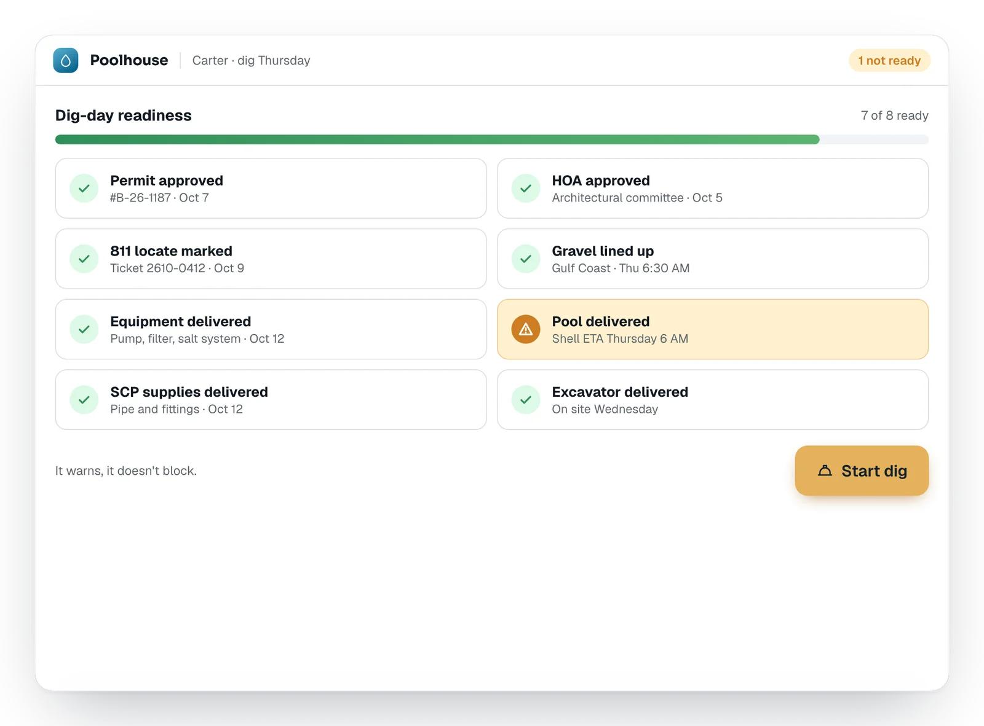Open the 'Pool delivered' card title
This screenshot has height=726, width=984.
[601, 322]
